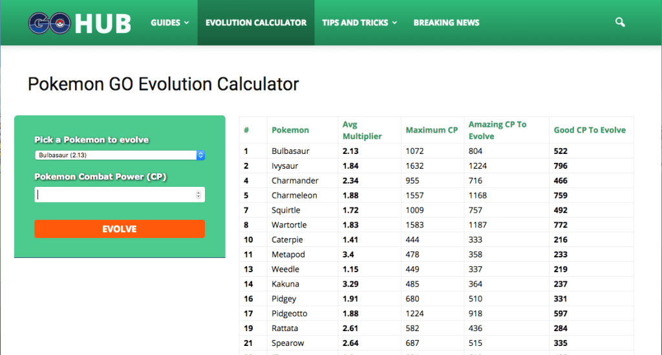Click the Amazing CP To Evolve header

coord(497,130)
